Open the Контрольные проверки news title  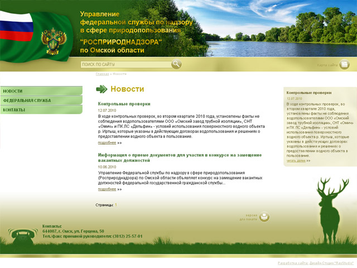(124, 104)
